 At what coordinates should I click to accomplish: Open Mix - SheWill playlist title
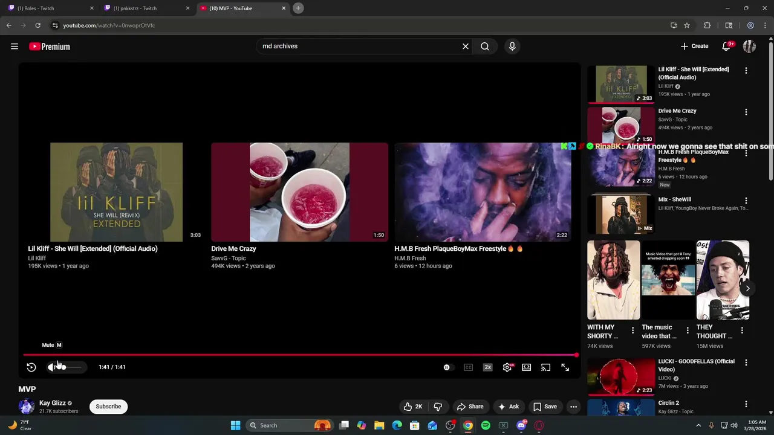coord(674,199)
